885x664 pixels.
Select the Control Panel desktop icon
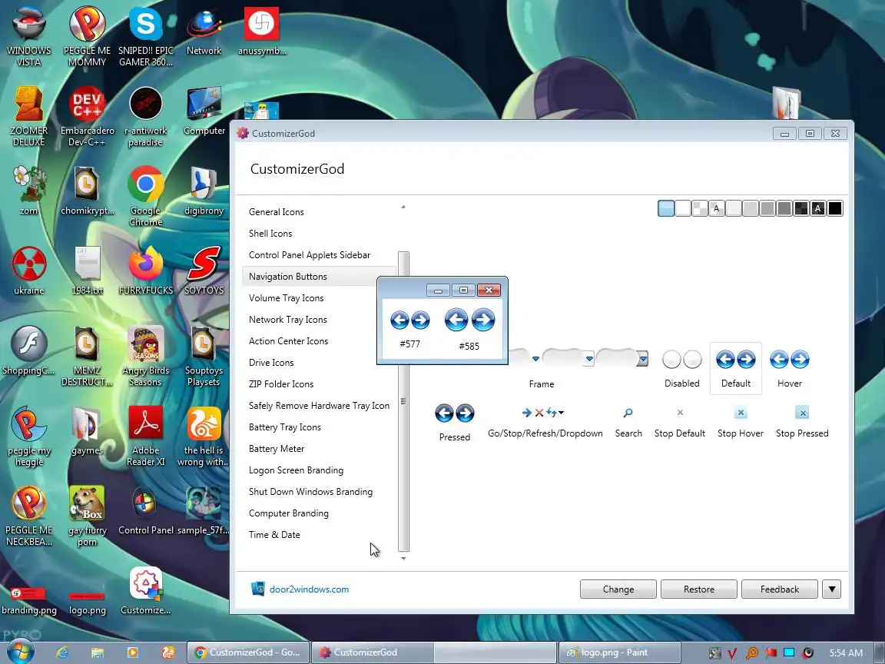(146, 510)
